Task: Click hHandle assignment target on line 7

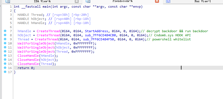Action: (24, 31)
